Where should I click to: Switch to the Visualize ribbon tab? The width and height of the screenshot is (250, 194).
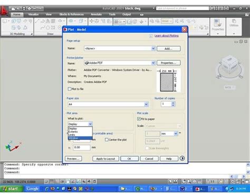point(33,14)
